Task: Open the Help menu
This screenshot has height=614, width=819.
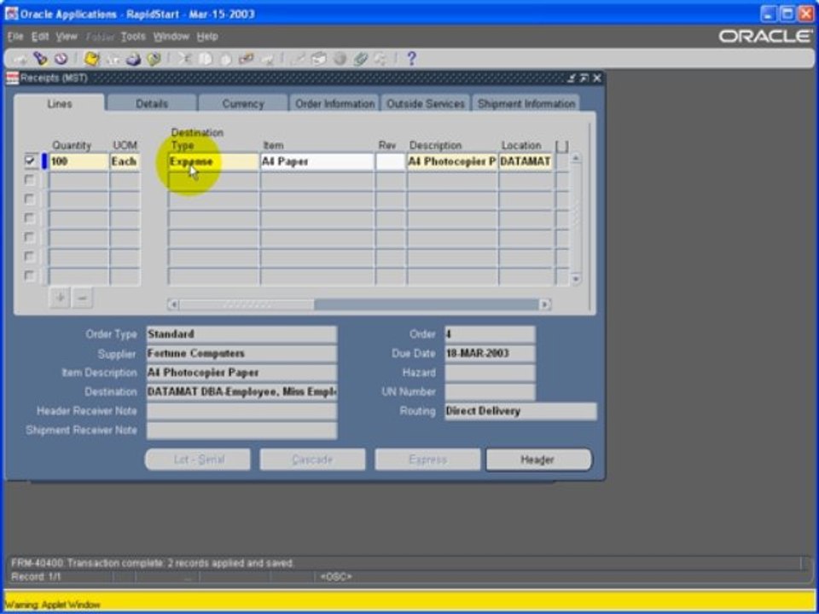Action: [x=207, y=37]
